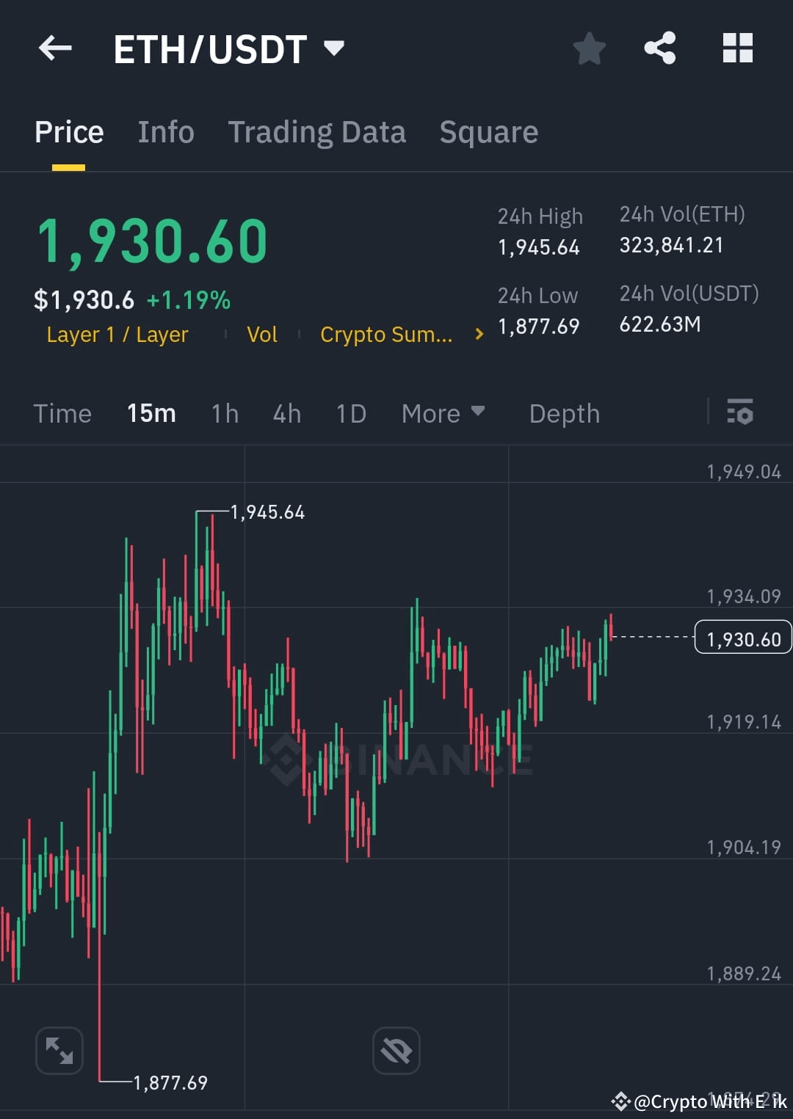Expand the chart to fullscreen
Screen dimensions: 793x1119
59,1049
